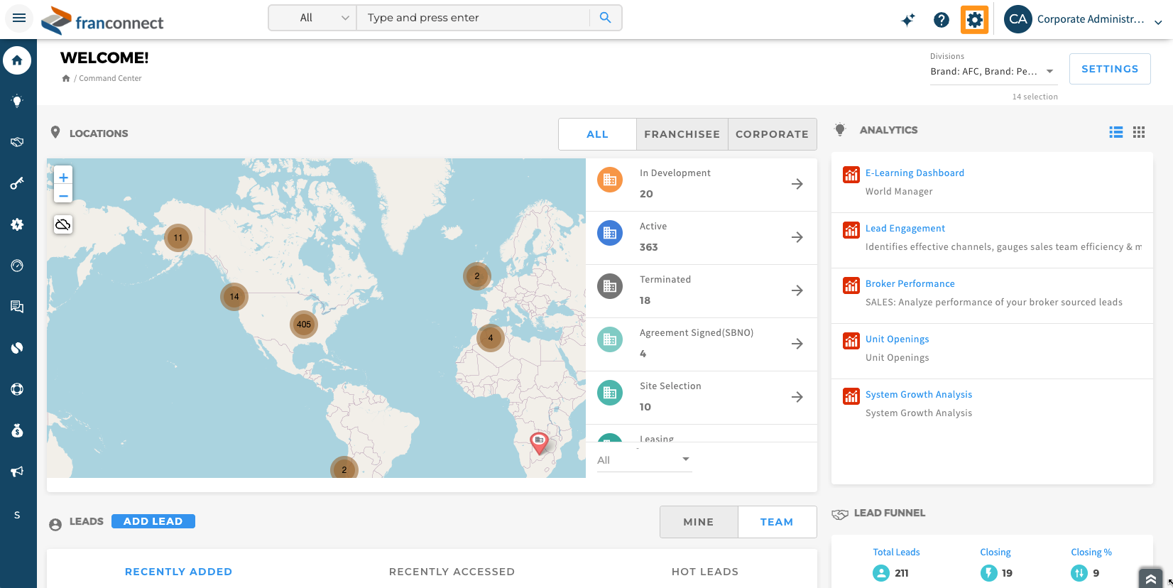
Task: Open the RECENTLY ADDED leads tab
Action: coord(178,572)
